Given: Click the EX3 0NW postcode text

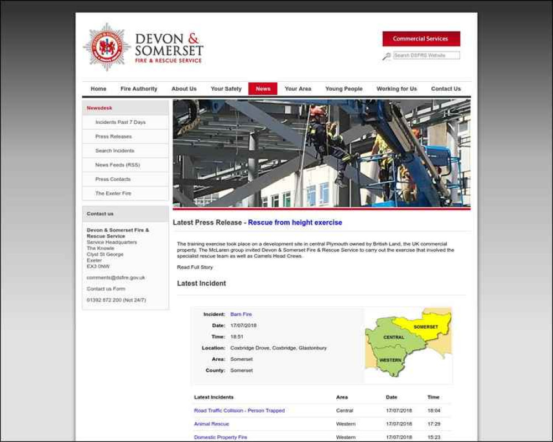Looking at the screenshot, I should tap(98, 266).
